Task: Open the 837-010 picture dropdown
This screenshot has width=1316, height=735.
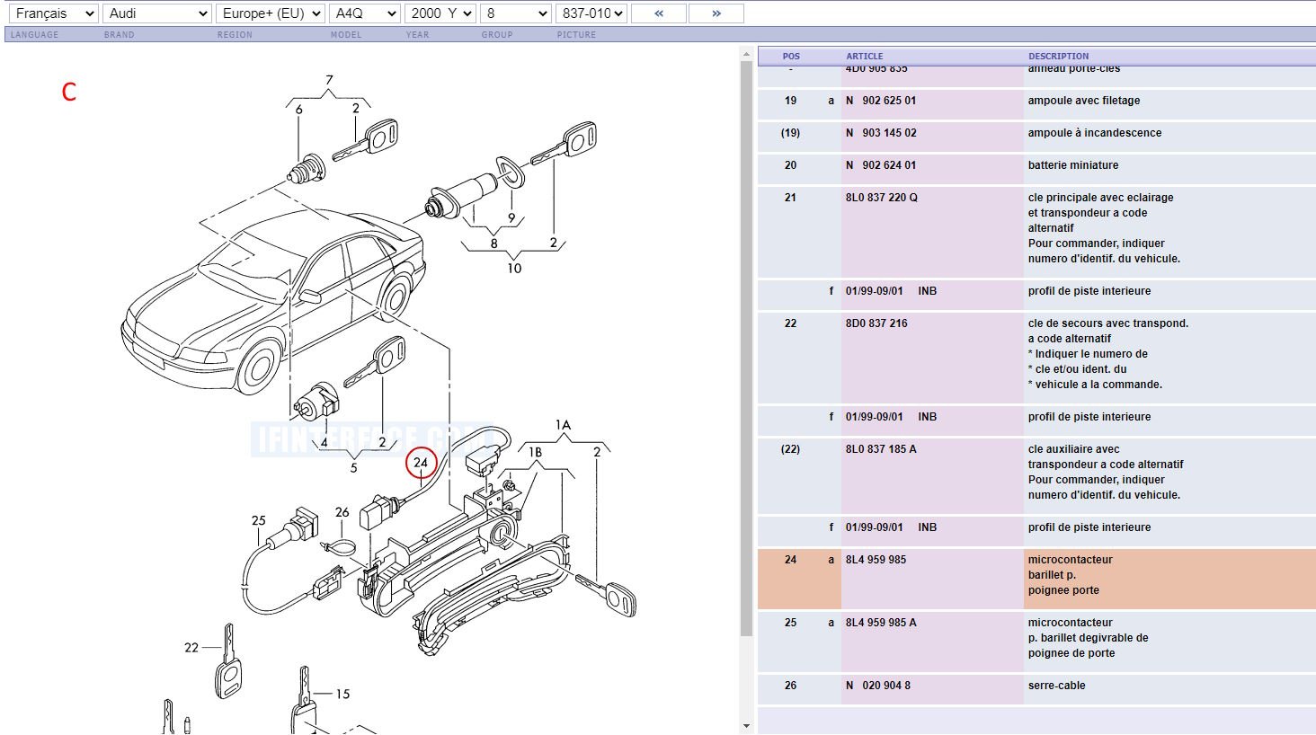Action: [591, 13]
